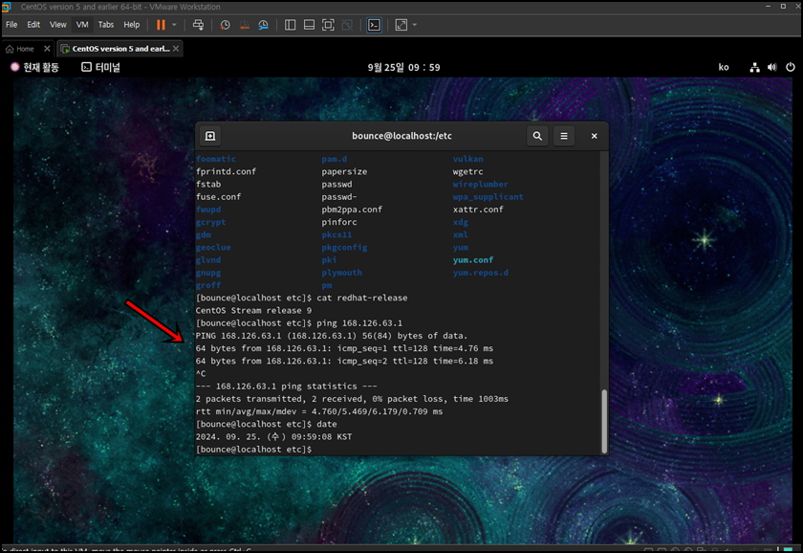Open the stretch guest dropdown arrow
This screenshot has width=803, height=553.
(x=414, y=25)
